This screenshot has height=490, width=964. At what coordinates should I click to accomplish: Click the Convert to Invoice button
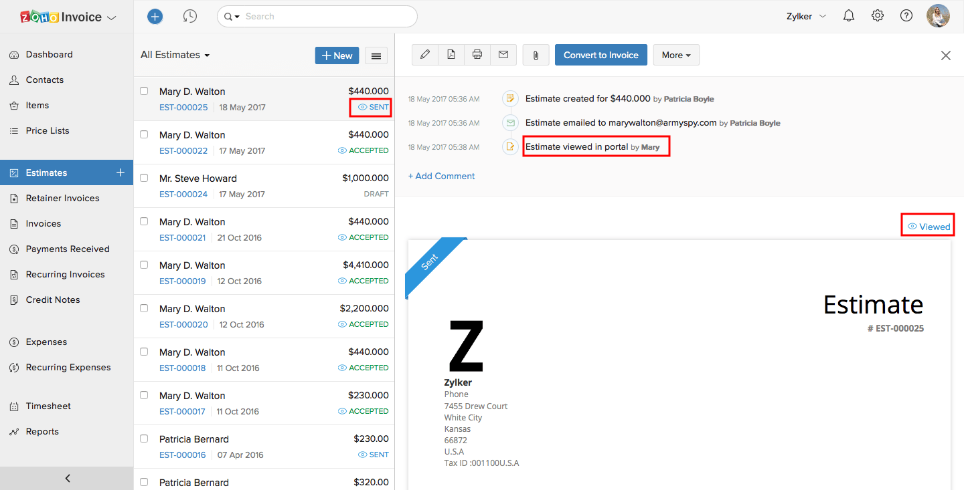coord(600,55)
